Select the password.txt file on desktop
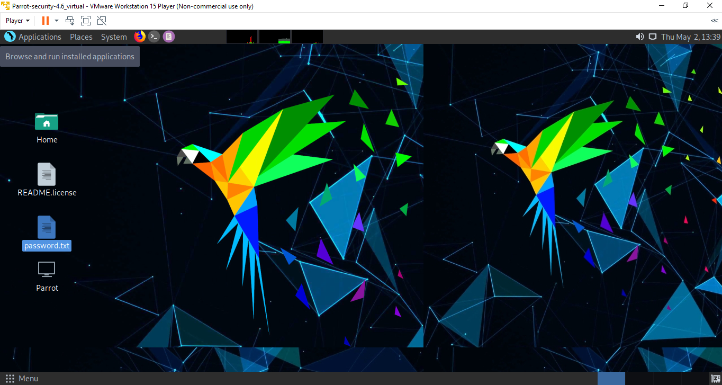The height and width of the screenshot is (385, 722). [47, 233]
